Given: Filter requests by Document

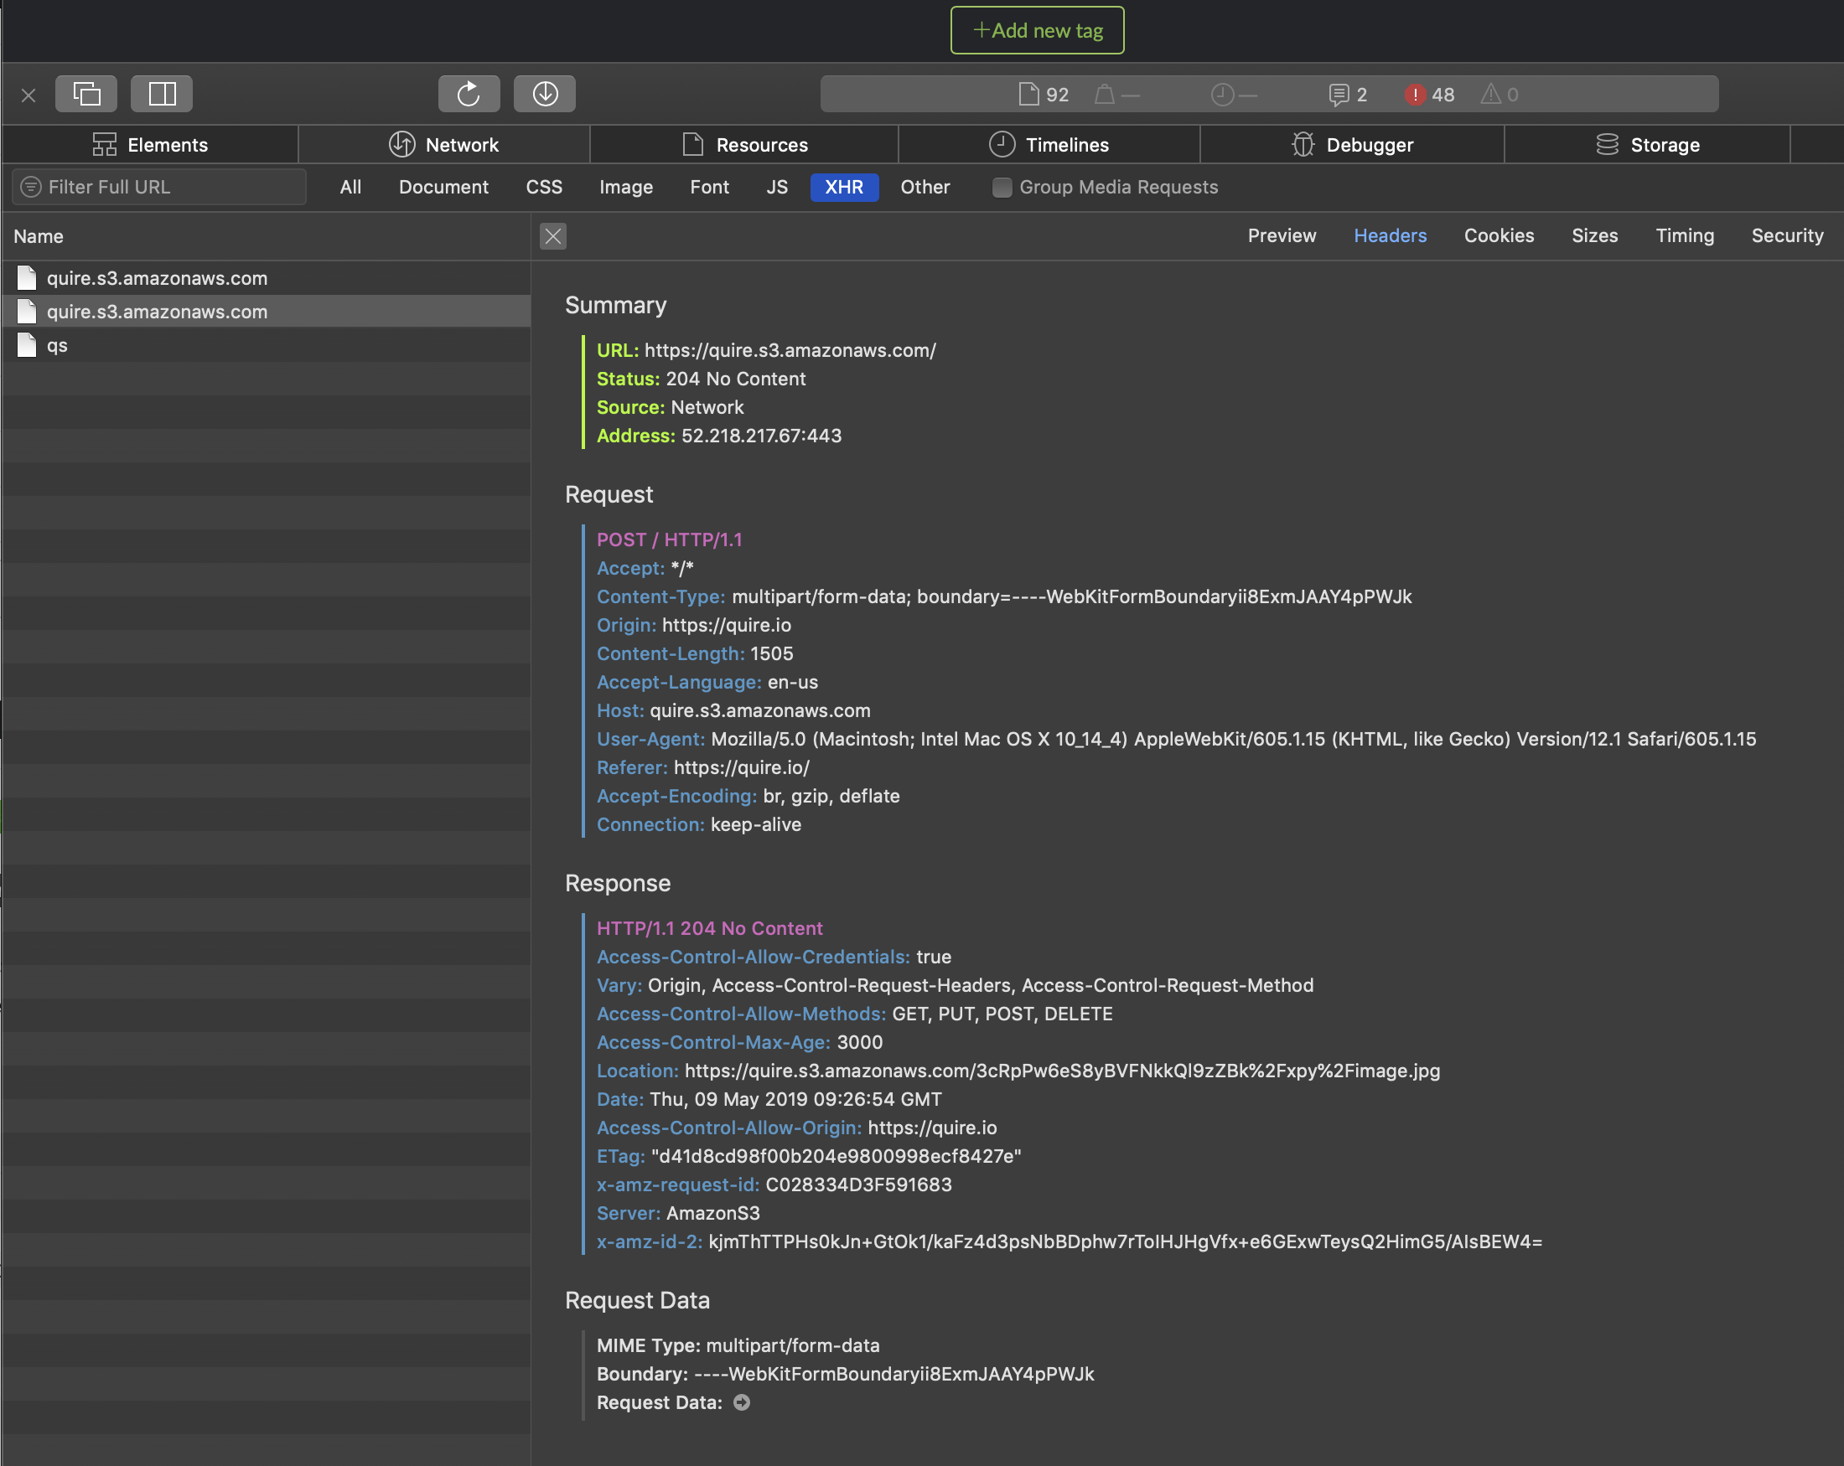Looking at the screenshot, I should tap(443, 187).
